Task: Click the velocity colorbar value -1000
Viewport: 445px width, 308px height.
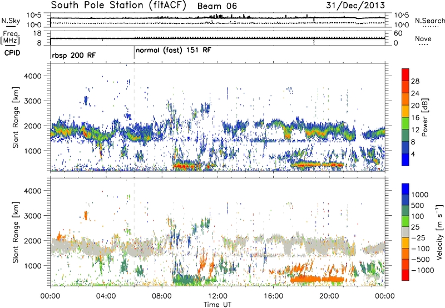Action: click(423, 270)
